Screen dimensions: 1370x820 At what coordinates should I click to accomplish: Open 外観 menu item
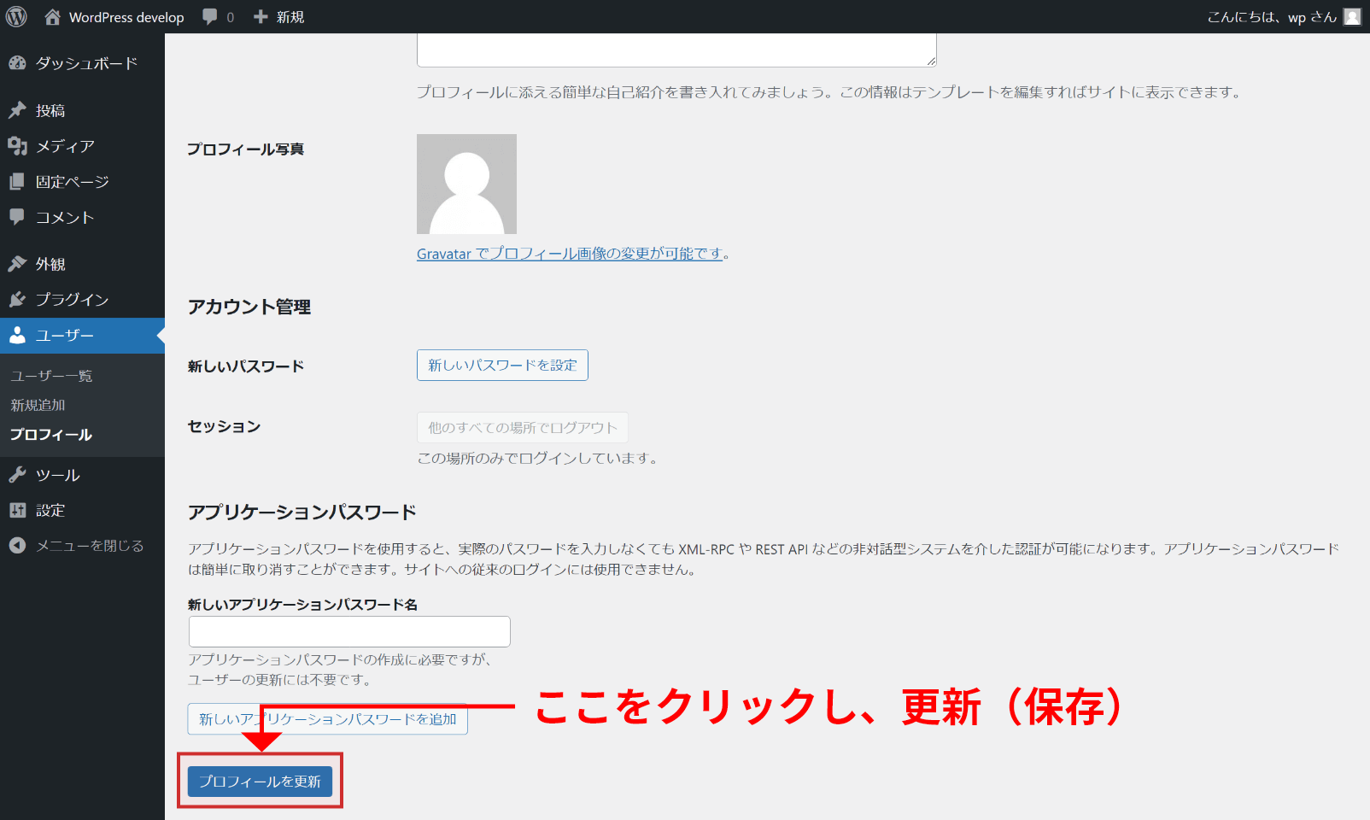tap(82, 264)
